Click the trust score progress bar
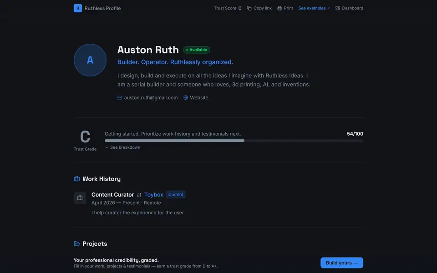Image resolution: width=437 pixels, height=273 pixels. click(x=234, y=141)
